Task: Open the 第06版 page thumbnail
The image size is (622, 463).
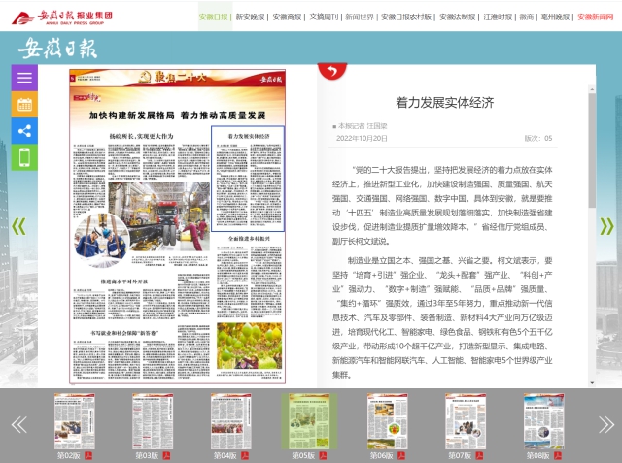Action: [387, 422]
